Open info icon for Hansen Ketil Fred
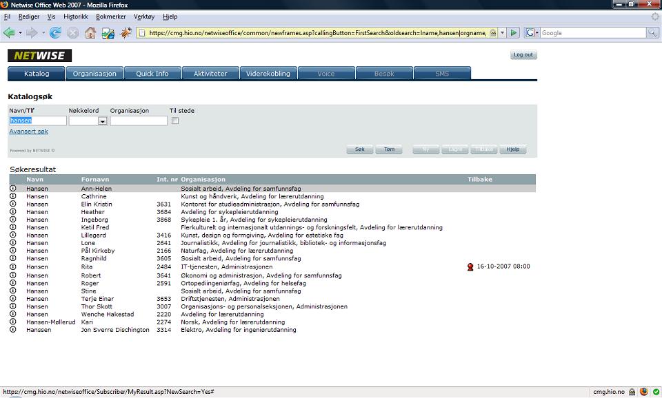The width and height of the screenshot is (662, 398). coord(12,227)
